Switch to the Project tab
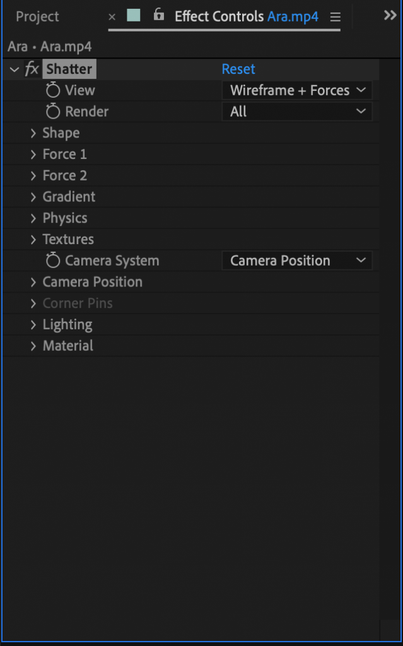This screenshot has width=403, height=646. point(37,17)
